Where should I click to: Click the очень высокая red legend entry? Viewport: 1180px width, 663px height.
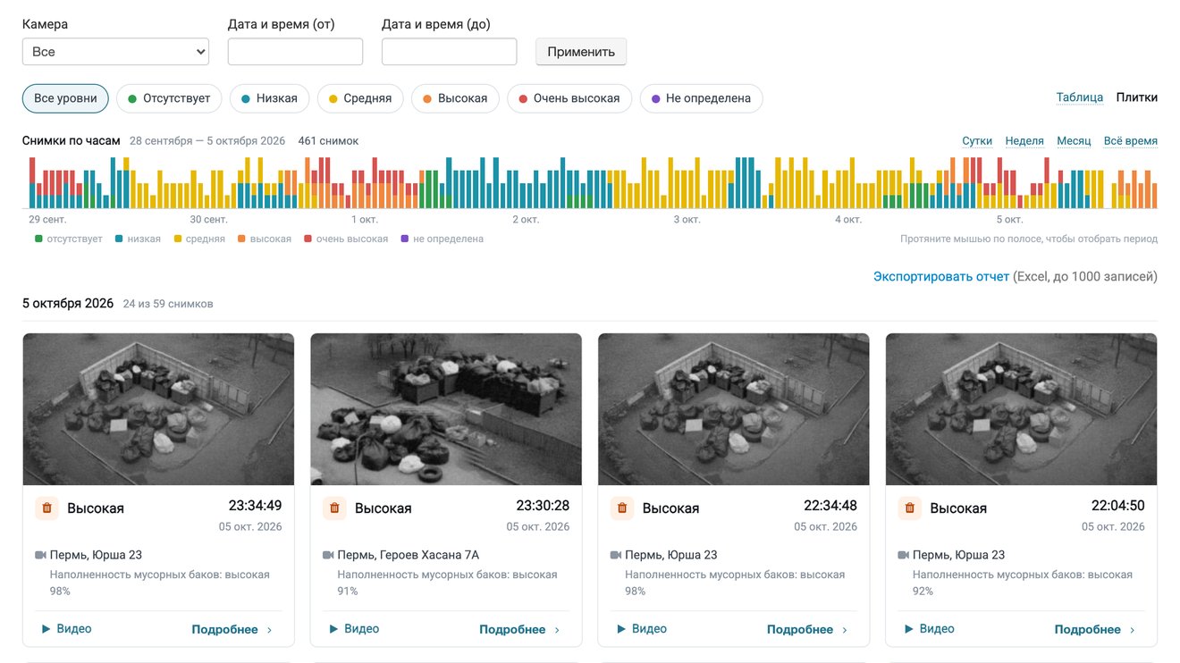coord(346,239)
